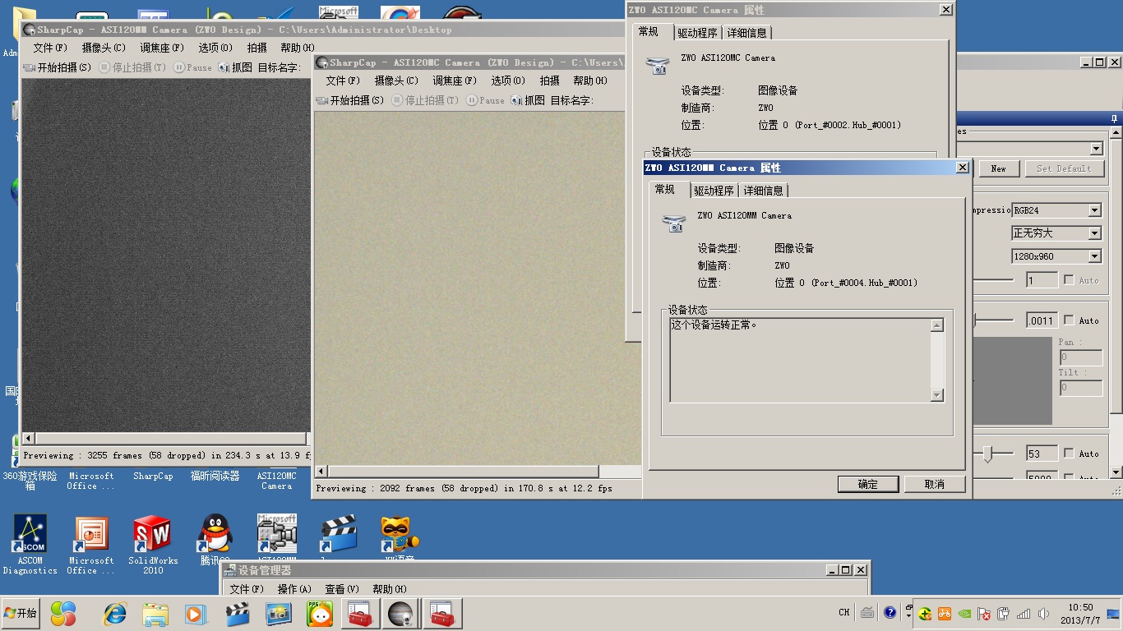Viewport: 1123px width, 631px height.
Task: Click the blue help question mark tray icon
Action: point(890,612)
